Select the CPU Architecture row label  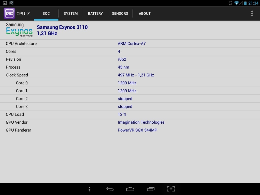pyautogui.click(x=21, y=43)
